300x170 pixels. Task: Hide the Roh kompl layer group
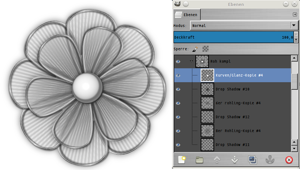pyautogui.click(x=178, y=61)
